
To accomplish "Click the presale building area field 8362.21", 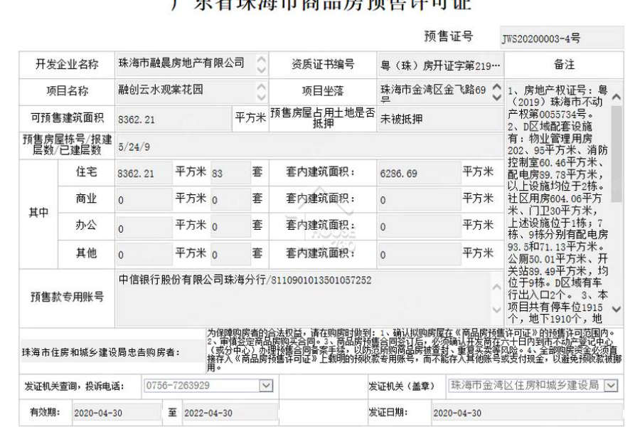I will (x=174, y=120).
